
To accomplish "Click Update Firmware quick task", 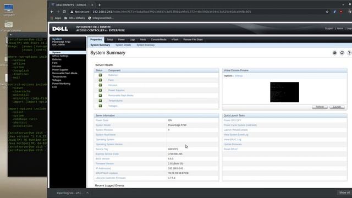I will [233, 144].
